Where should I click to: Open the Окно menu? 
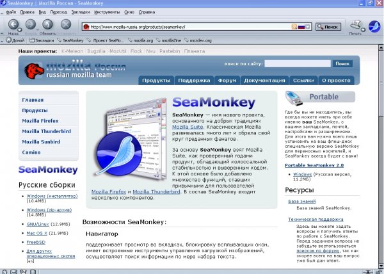point(129,12)
